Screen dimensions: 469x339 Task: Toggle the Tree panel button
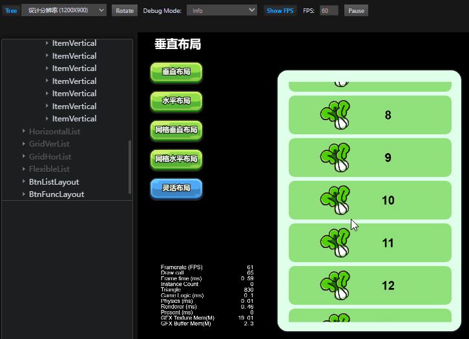(11, 11)
